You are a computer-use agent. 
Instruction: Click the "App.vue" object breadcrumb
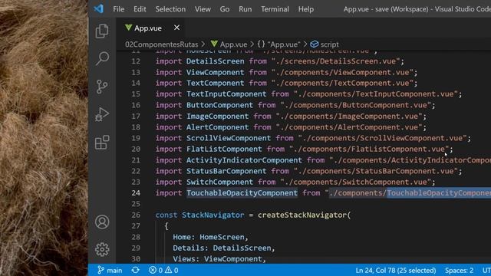pyautogui.click(x=278, y=44)
